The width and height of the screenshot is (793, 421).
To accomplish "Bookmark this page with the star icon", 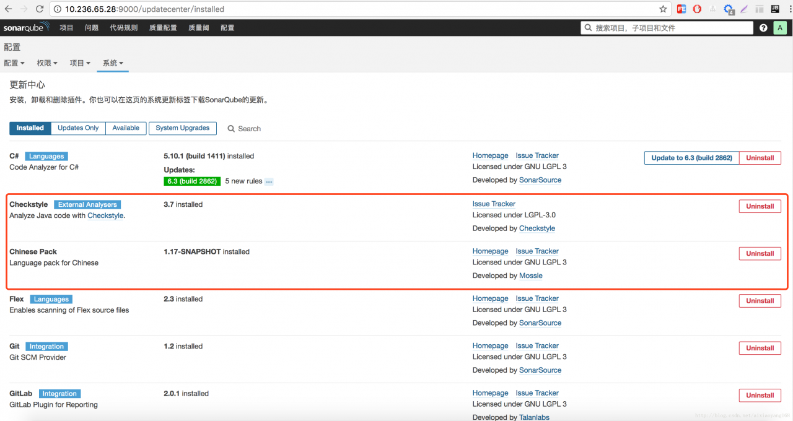I will [x=663, y=9].
